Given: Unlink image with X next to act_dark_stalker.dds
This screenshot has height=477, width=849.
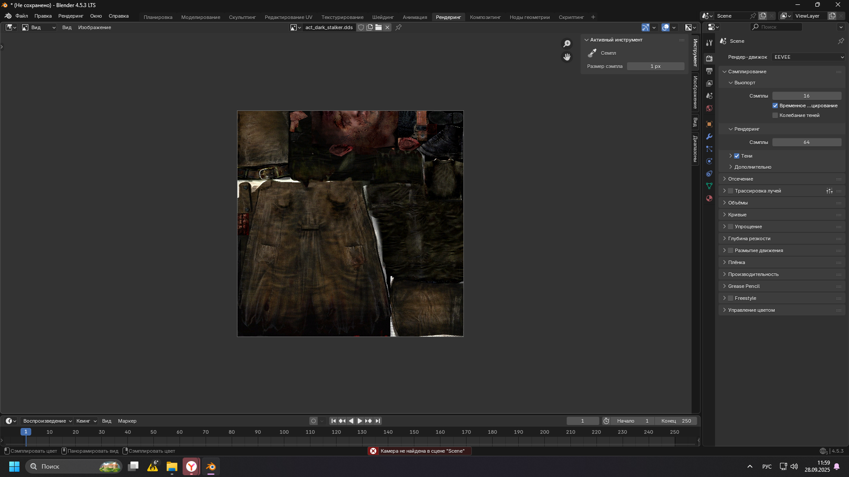Looking at the screenshot, I should tap(387, 27).
